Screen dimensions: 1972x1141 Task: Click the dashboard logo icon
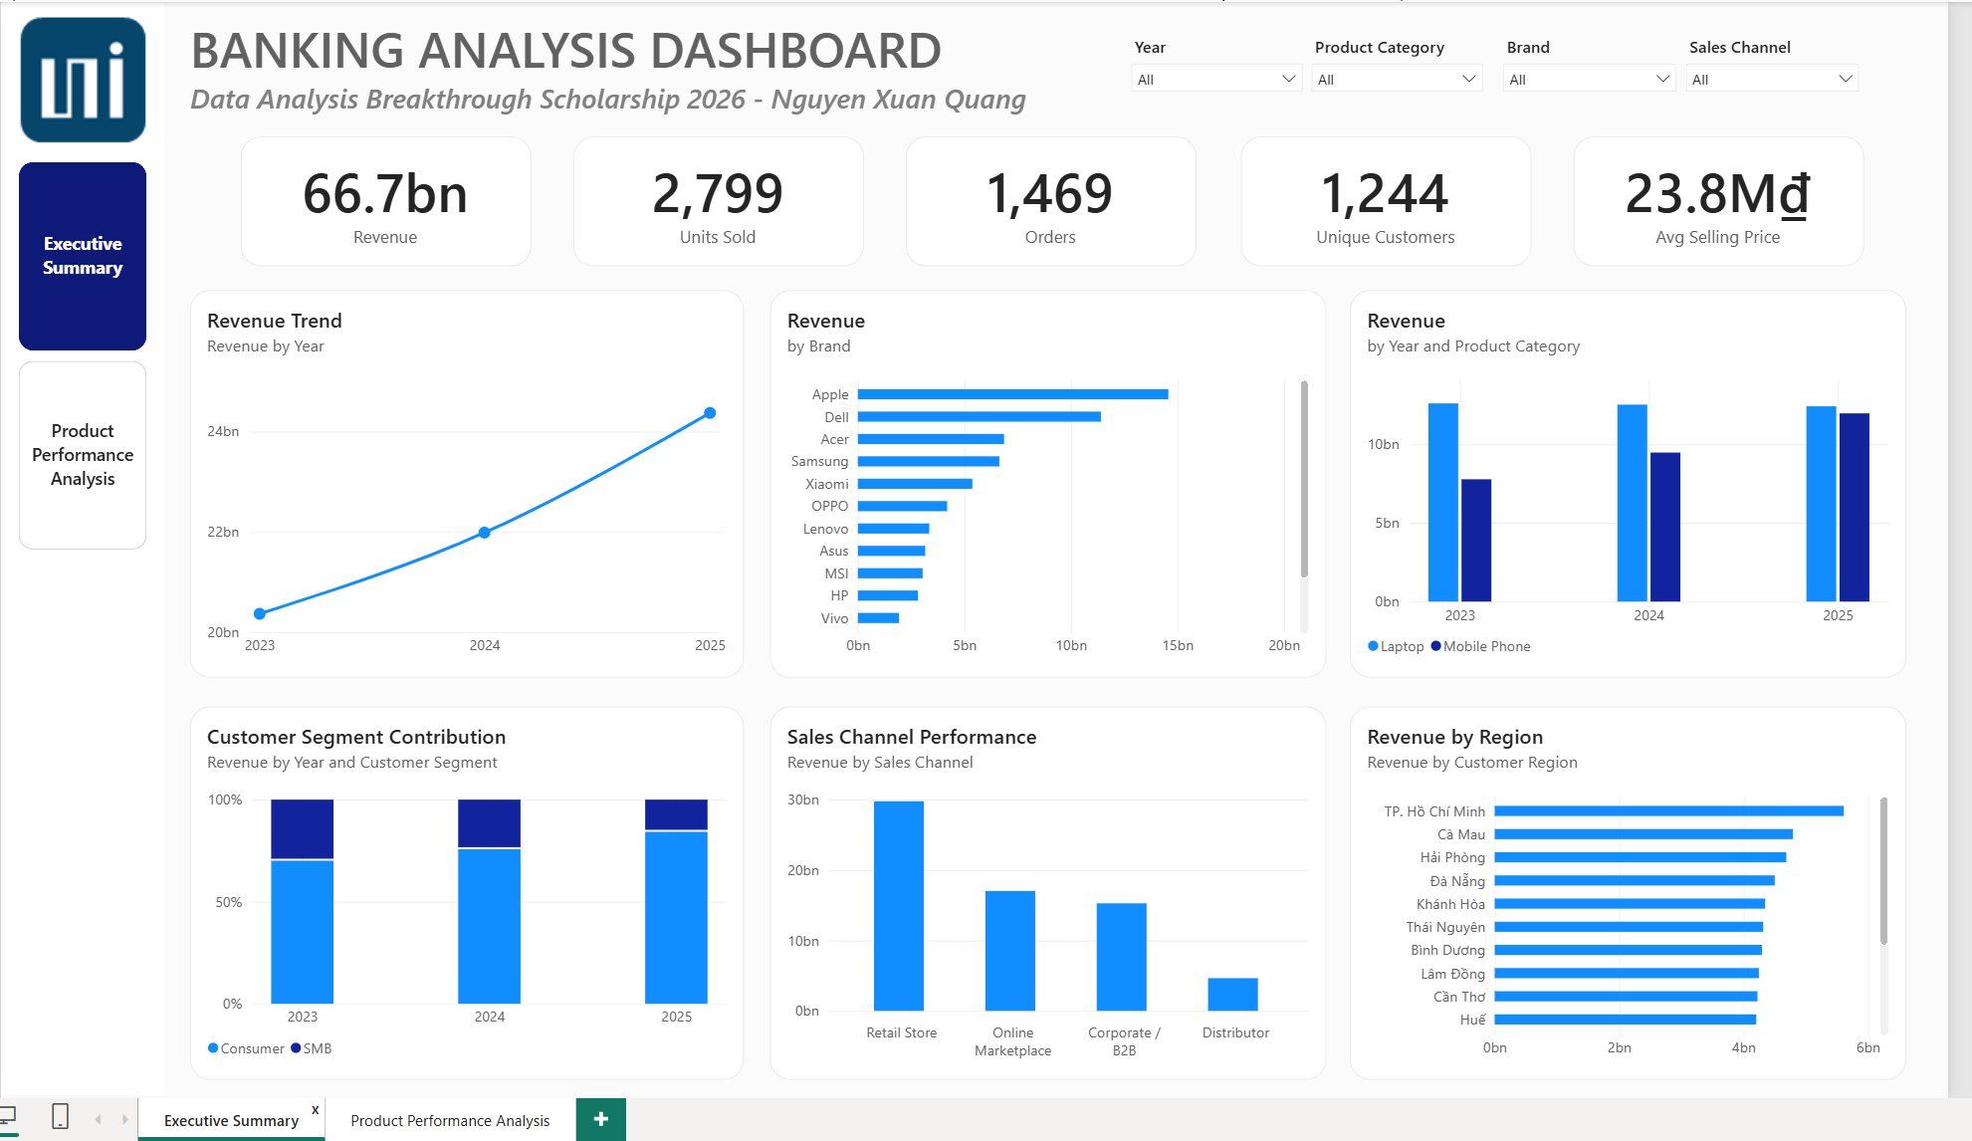tap(83, 81)
